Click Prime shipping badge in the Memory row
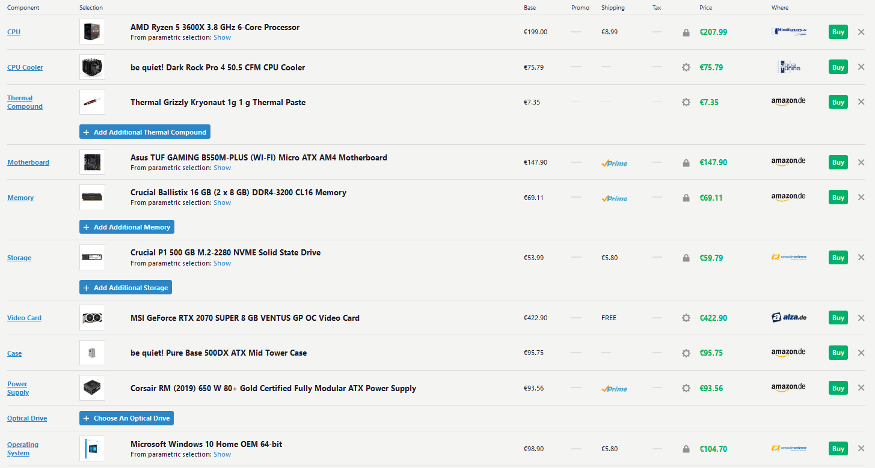 point(614,198)
